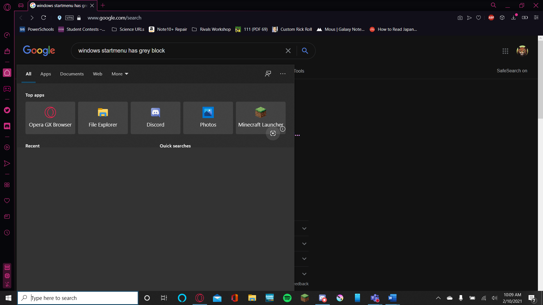Open the Player icon in the sidebar

[x=7, y=147]
